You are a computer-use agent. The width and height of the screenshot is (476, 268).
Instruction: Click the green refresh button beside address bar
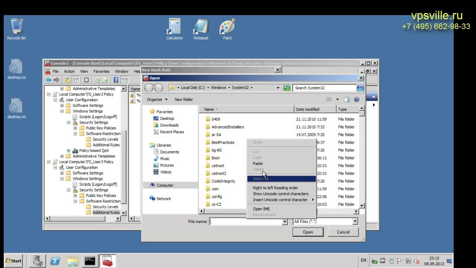click(x=286, y=88)
